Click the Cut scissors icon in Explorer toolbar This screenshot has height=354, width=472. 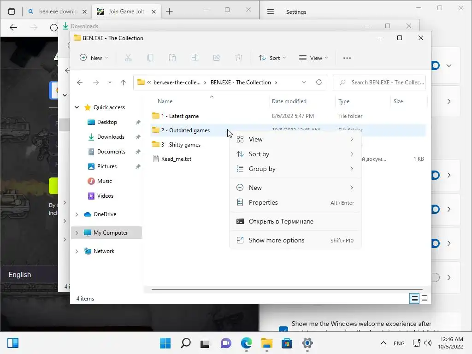(x=128, y=58)
